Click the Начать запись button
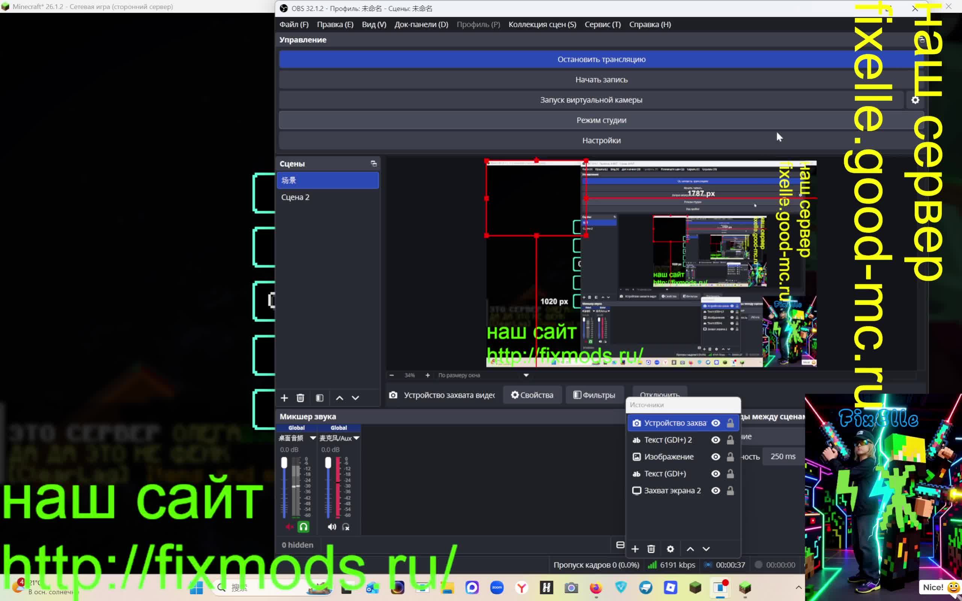The height and width of the screenshot is (601, 962). (601, 80)
